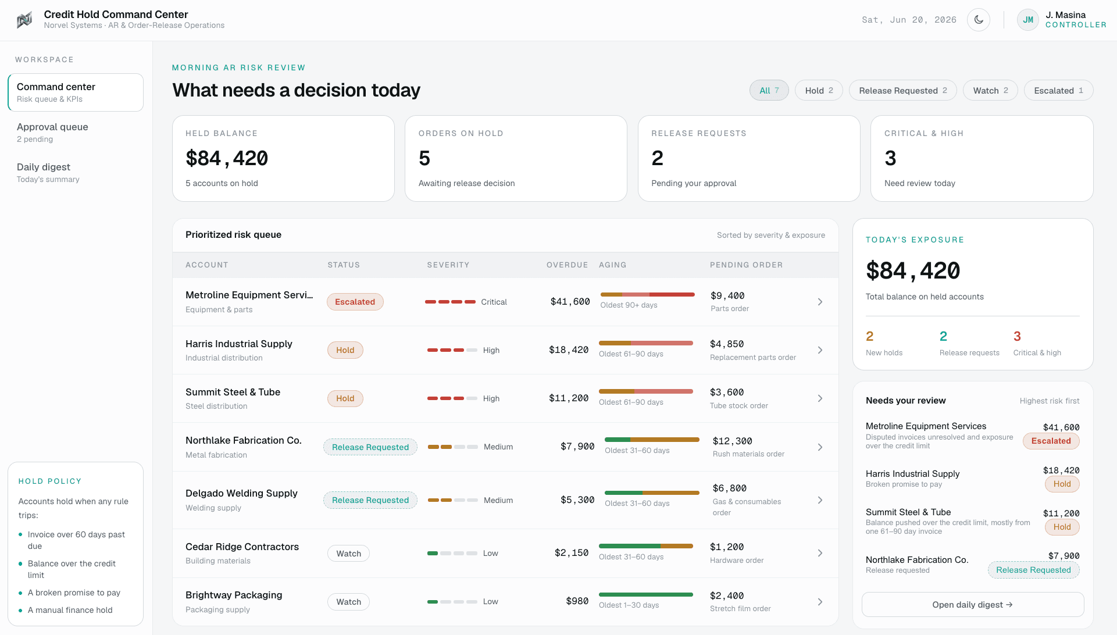This screenshot has height=635, width=1117.
Task: Click 'Sorted by severity & exposure' label
Action: tap(770, 235)
